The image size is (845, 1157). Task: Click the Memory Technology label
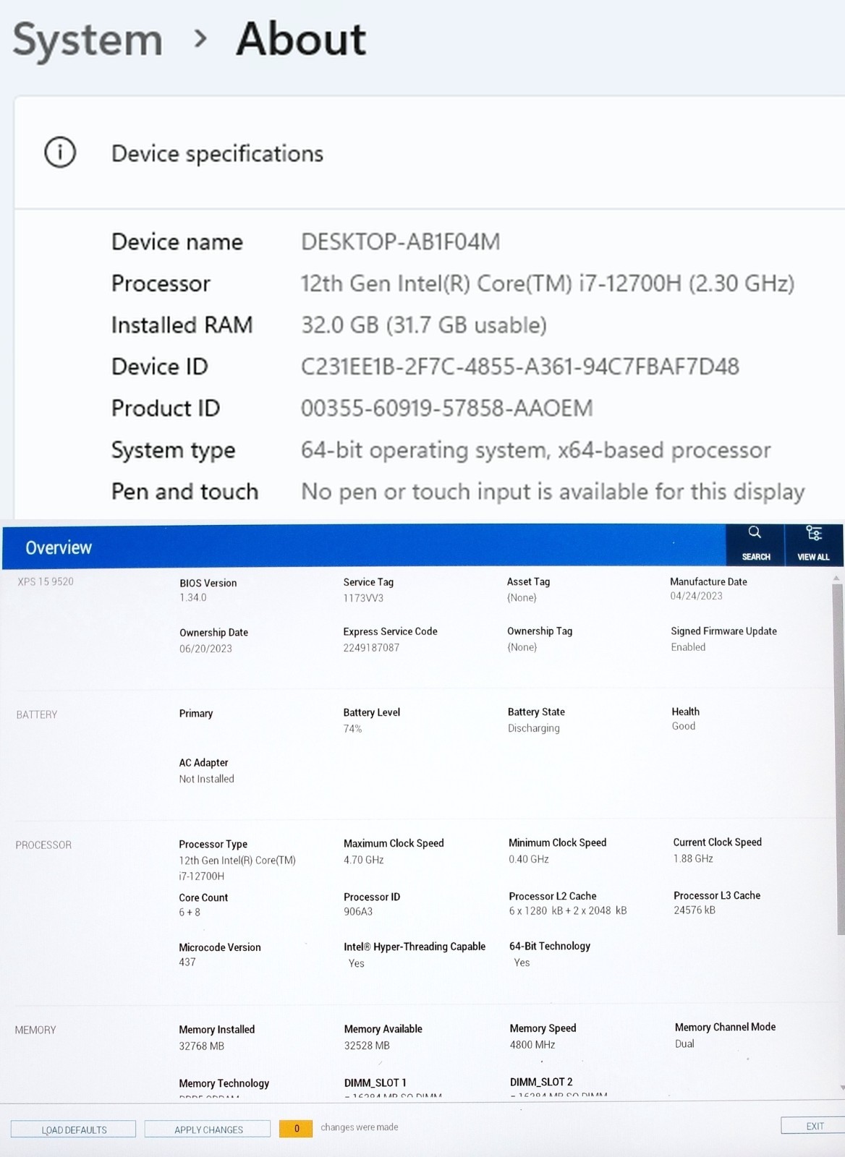click(224, 1083)
